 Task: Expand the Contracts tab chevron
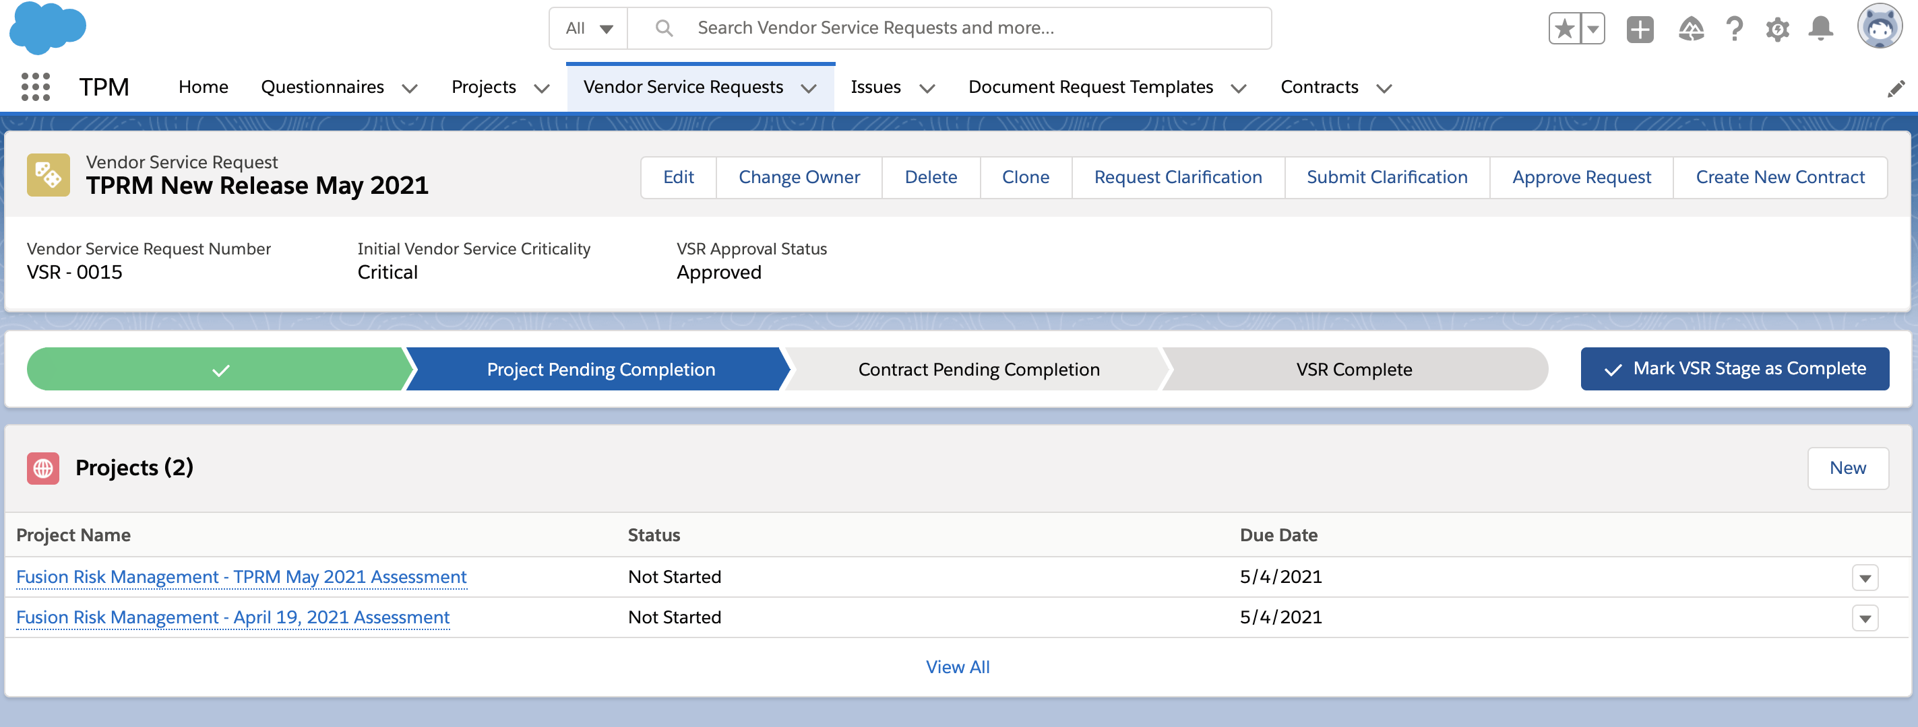coord(1384,88)
